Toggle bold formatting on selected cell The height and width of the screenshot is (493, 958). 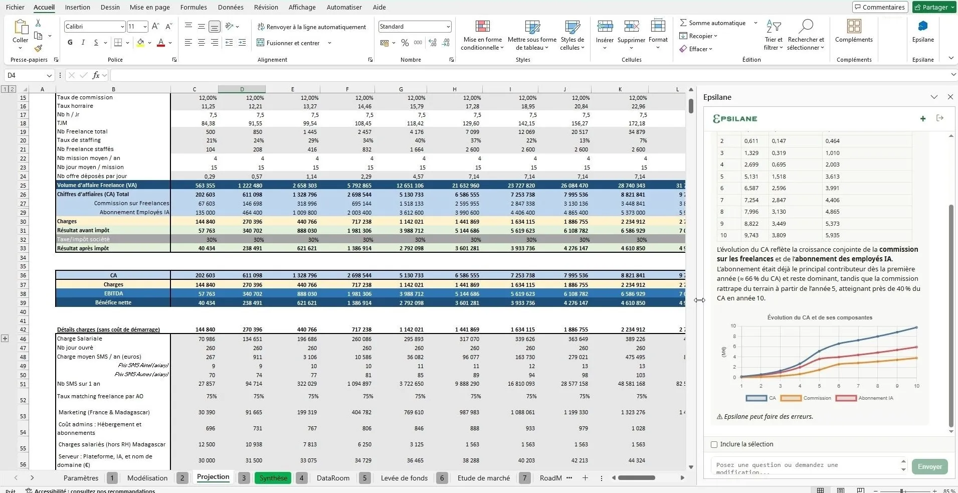pos(69,43)
